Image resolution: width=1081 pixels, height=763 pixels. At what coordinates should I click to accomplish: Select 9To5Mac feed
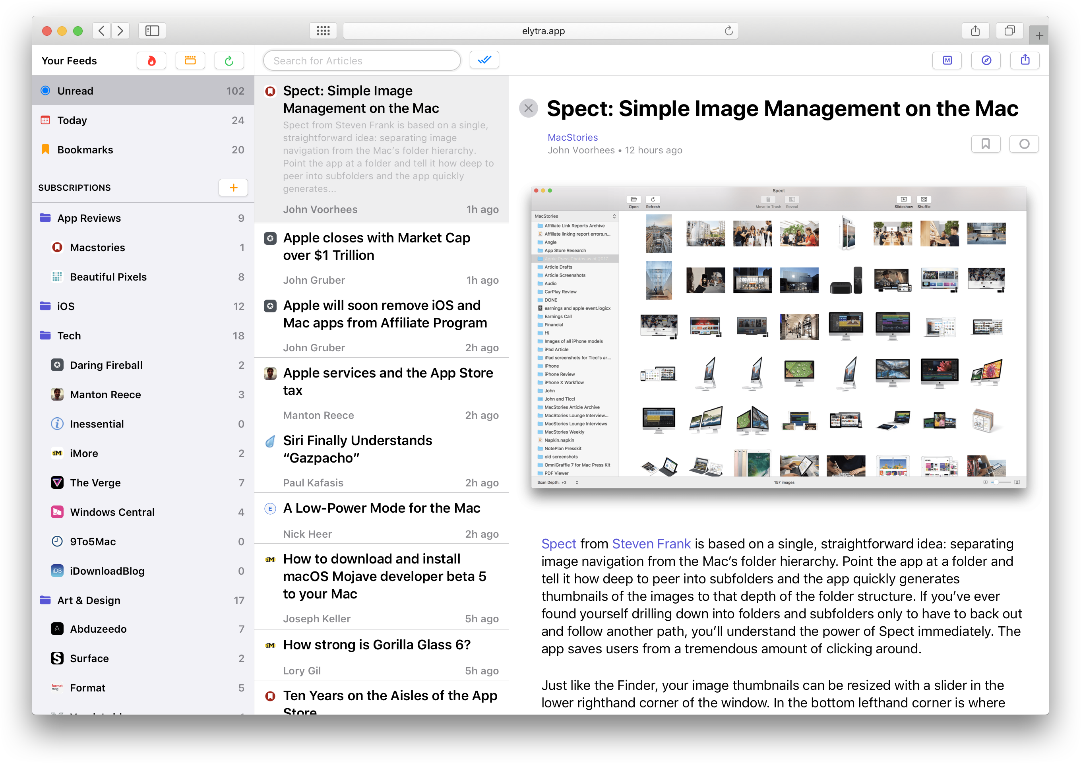(143, 541)
